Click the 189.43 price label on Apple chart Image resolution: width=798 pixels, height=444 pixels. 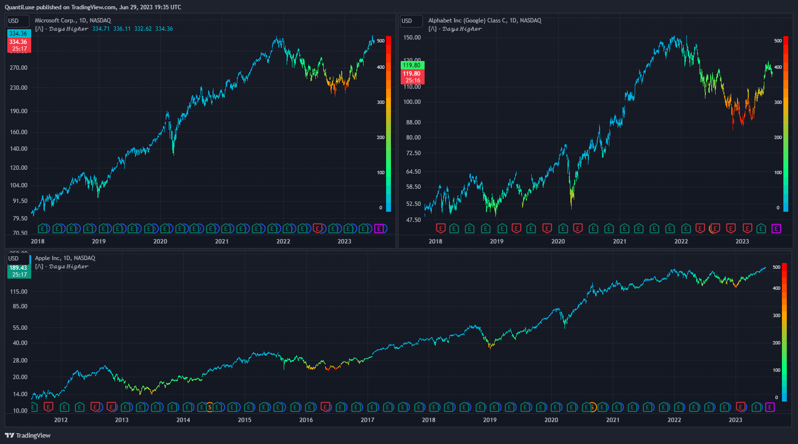point(19,271)
